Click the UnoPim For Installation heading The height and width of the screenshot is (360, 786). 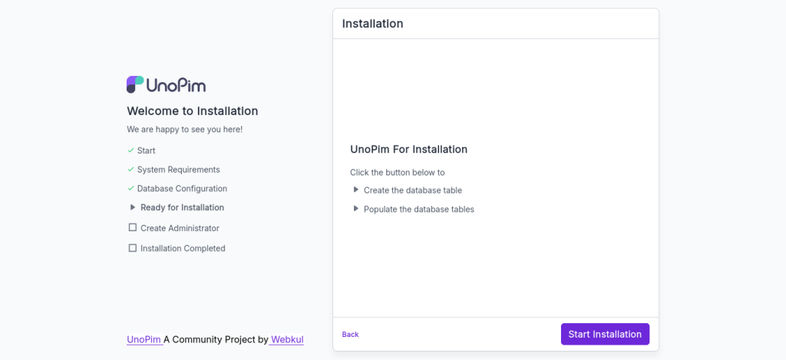[408, 150]
